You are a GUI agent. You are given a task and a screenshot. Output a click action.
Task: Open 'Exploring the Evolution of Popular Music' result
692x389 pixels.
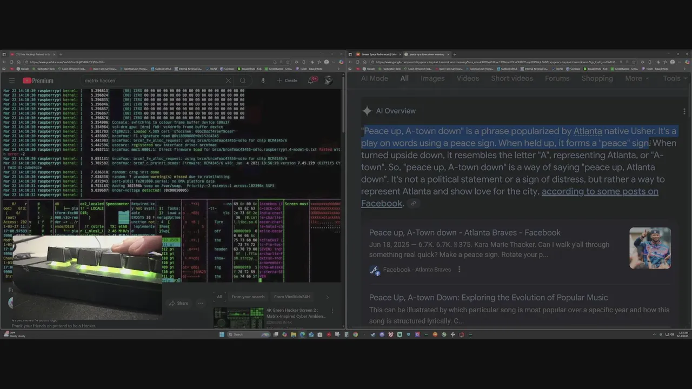coord(488,298)
